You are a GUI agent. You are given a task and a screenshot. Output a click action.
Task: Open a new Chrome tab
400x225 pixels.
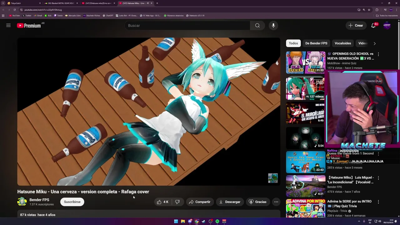(157, 3)
